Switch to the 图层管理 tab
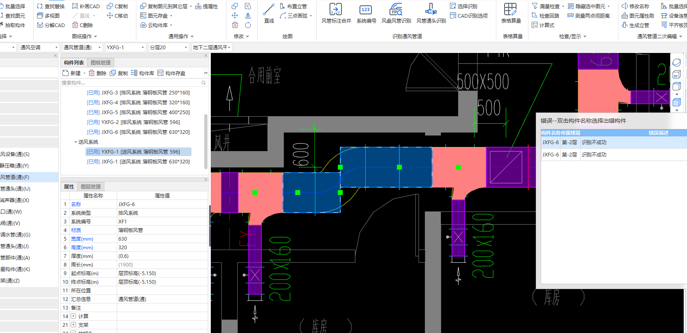The height and width of the screenshot is (333, 687). [91, 186]
